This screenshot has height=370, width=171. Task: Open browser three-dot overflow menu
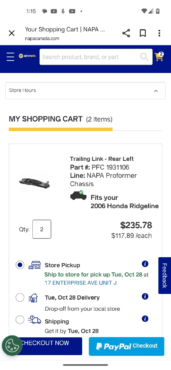[159, 33]
